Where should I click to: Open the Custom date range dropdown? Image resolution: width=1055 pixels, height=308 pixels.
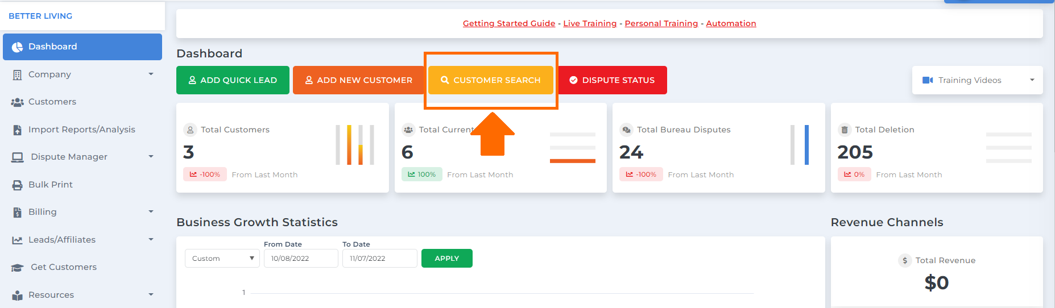(222, 258)
